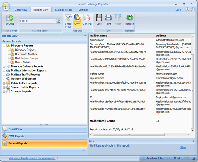Click the Server Traffic Reports chart icon
The width and height of the screenshot is (198, 162).
8,87
